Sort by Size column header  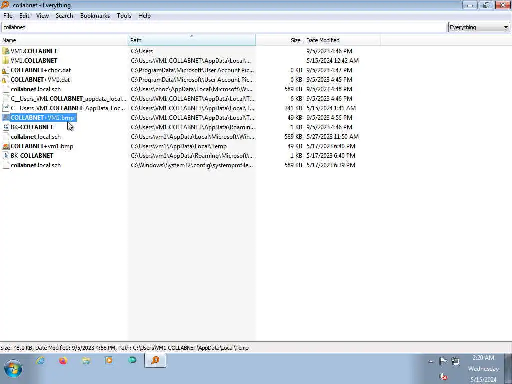[279, 40]
